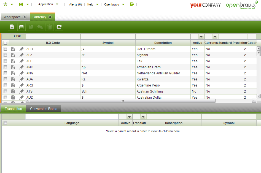Edit the ATS currency row
261x173 pixels.
[x=21, y=91]
